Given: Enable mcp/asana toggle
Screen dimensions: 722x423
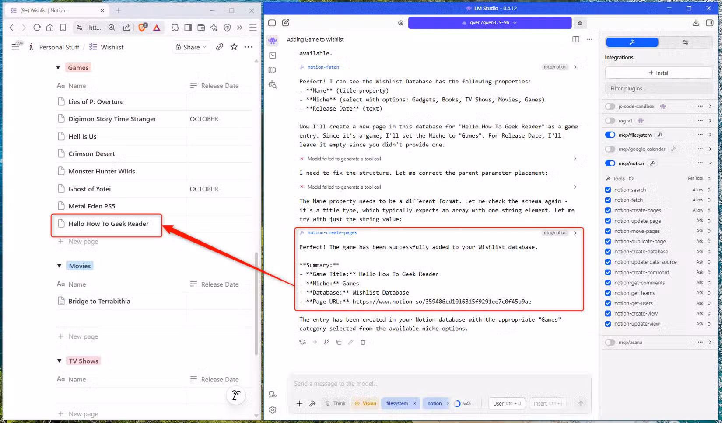Looking at the screenshot, I should 610,343.
